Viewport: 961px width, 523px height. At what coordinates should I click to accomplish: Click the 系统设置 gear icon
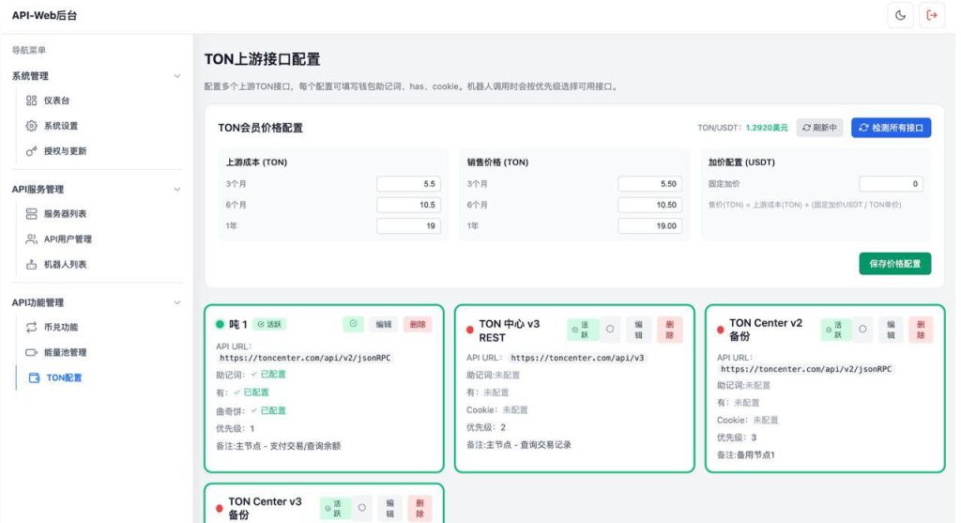tap(31, 126)
